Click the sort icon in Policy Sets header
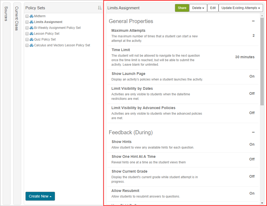Viewport: 267px width, 206px height. [99, 8]
